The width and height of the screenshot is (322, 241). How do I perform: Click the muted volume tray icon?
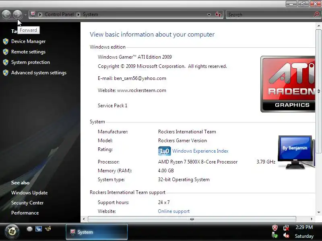(x=286, y=236)
